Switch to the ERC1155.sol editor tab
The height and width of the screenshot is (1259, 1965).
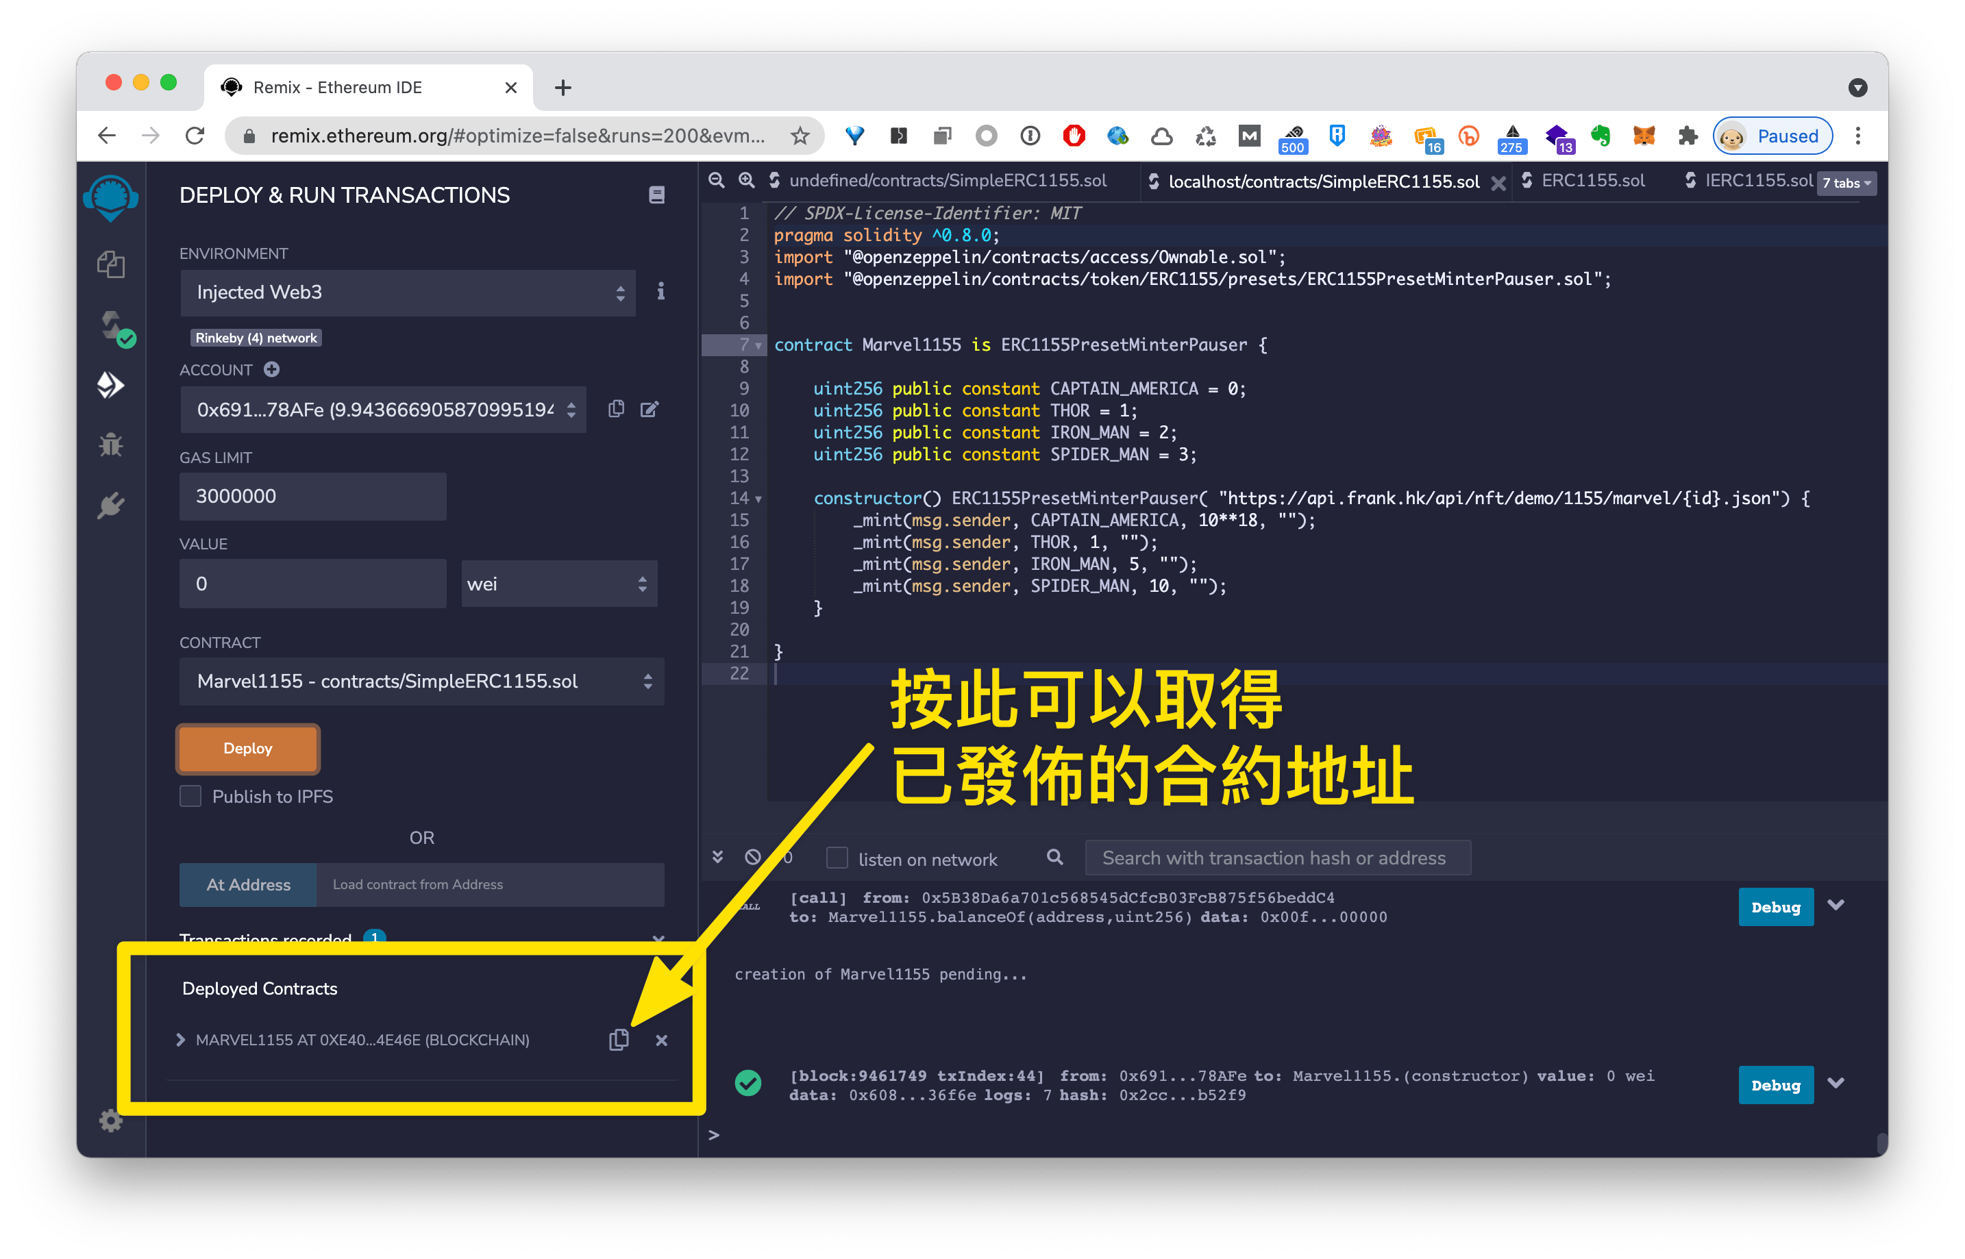point(1592,181)
